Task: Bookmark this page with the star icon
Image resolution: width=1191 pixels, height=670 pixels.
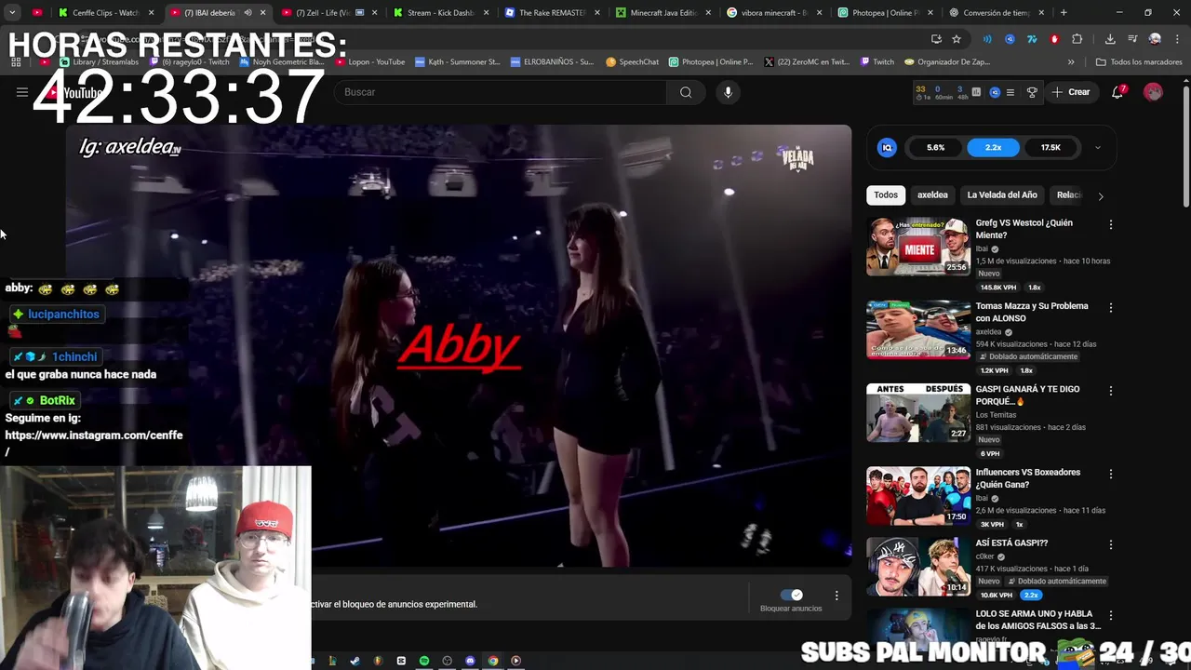Action: (x=957, y=39)
